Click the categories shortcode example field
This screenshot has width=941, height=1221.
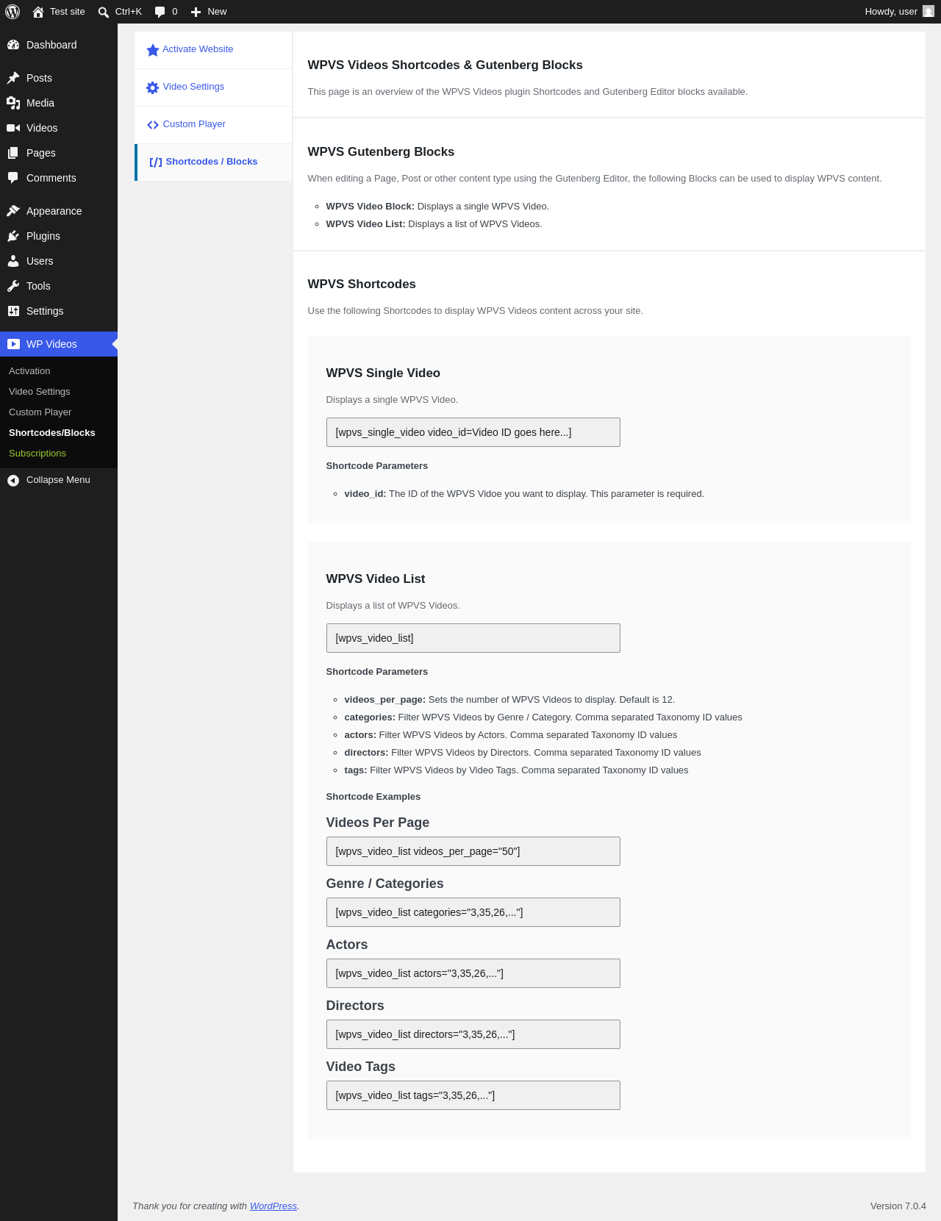tap(473, 912)
